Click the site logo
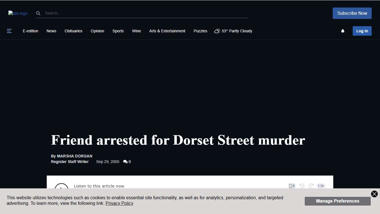Screen dimensions: 380x214 (18, 13)
